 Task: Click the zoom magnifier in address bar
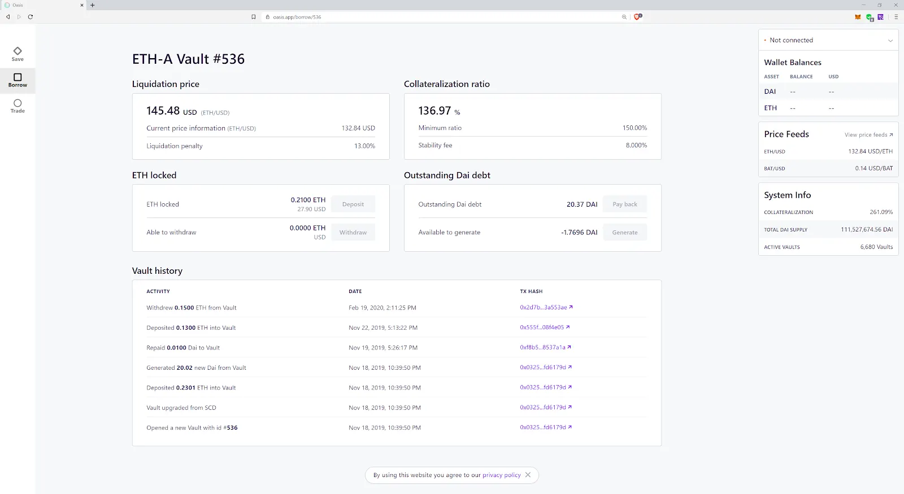(x=624, y=17)
